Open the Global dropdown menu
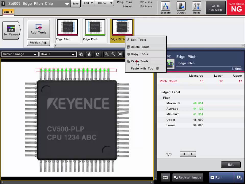This screenshot has height=184, width=245. pyautogui.click(x=104, y=3)
